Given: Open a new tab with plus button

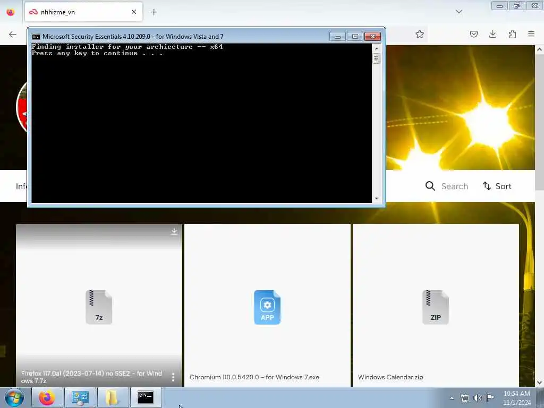Looking at the screenshot, I should 154,12.
